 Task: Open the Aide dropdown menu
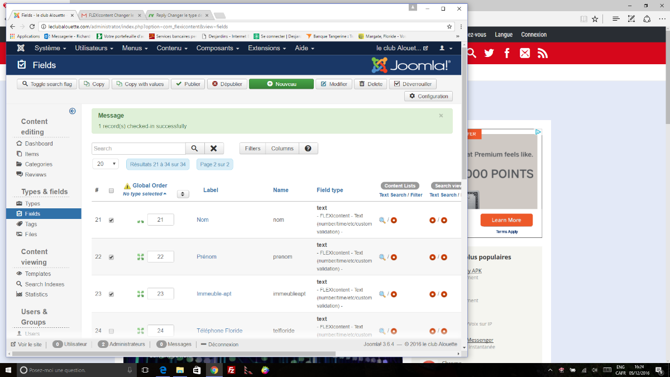[x=304, y=48]
